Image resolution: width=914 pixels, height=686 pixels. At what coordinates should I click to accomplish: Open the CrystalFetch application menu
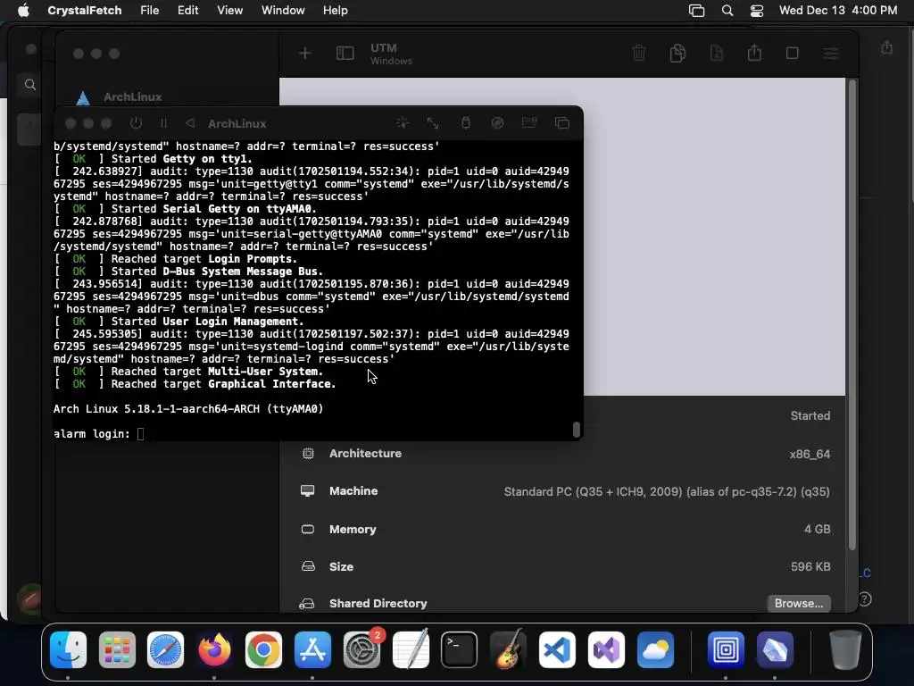[x=85, y=11]
